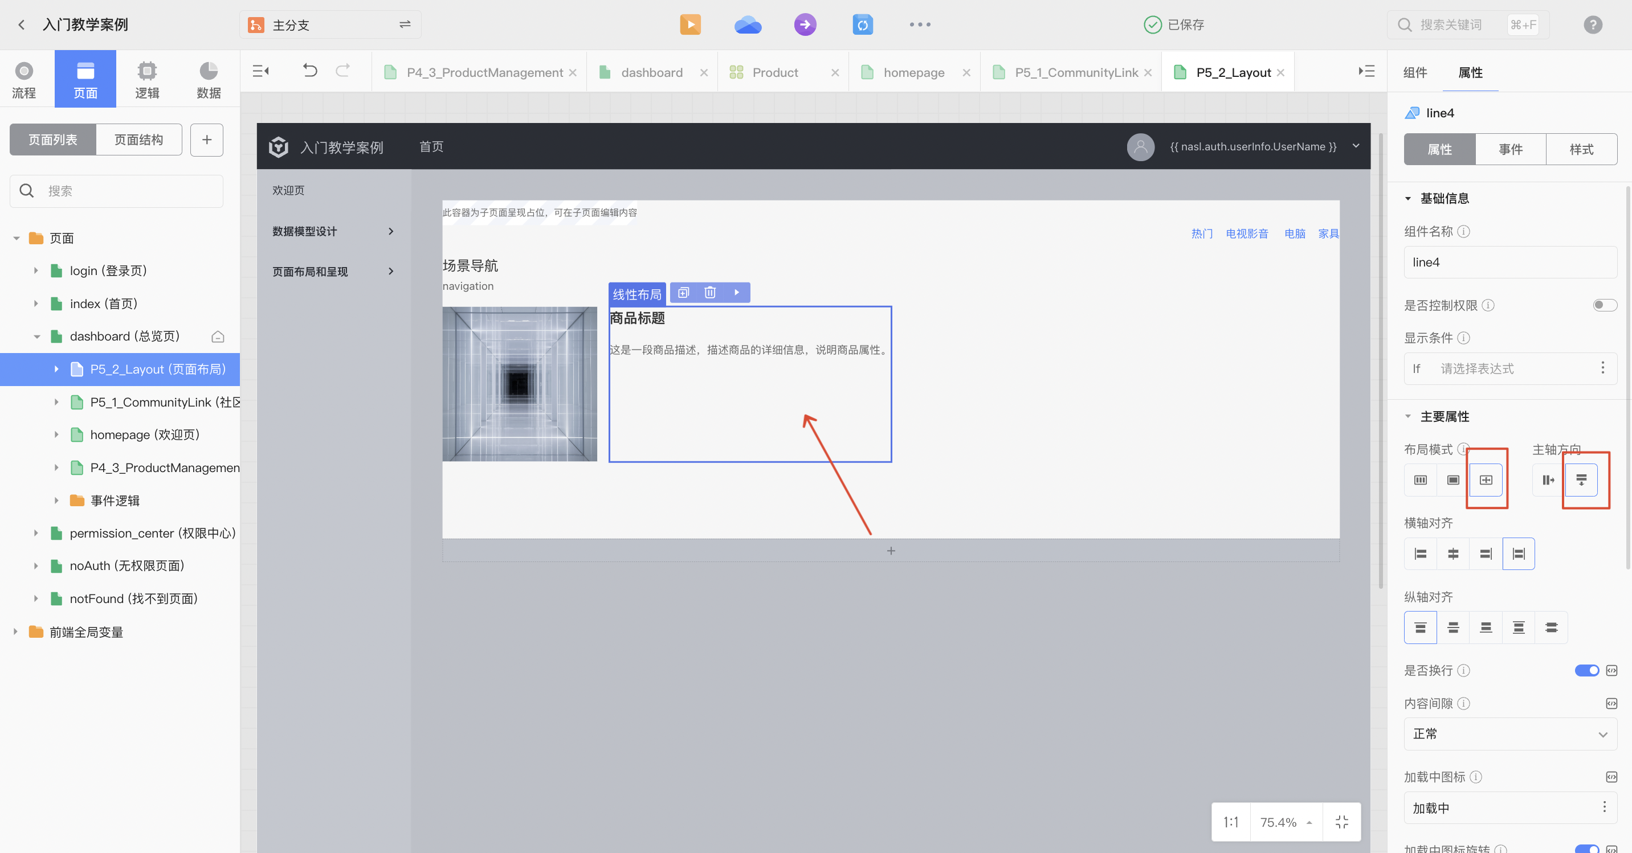This screenshot has width=1632, height=853.
Task: Click the 已保存 save status button
Action: pyautogui.click(x=1178, y=24)
